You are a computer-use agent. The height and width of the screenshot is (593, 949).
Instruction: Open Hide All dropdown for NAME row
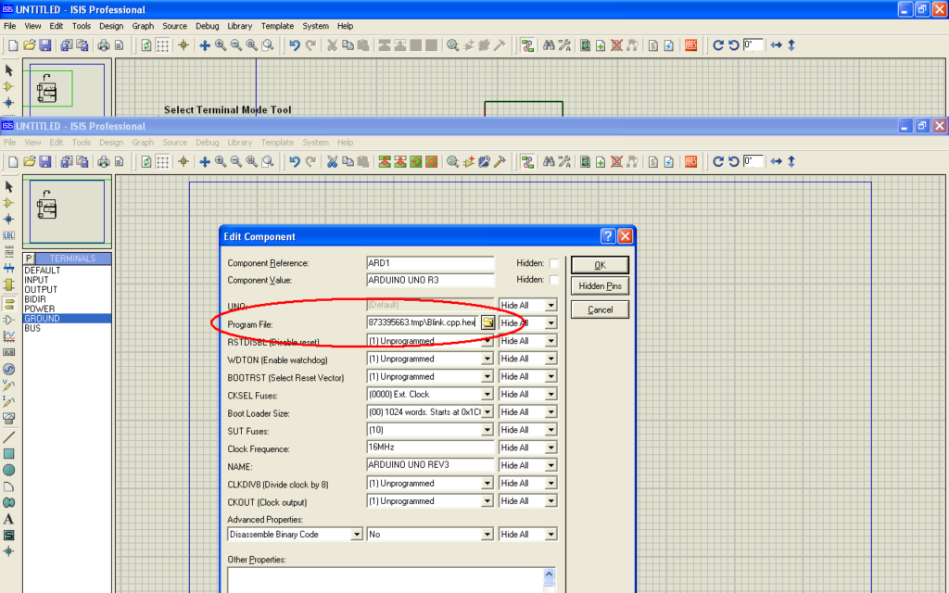tap(550, 466)
